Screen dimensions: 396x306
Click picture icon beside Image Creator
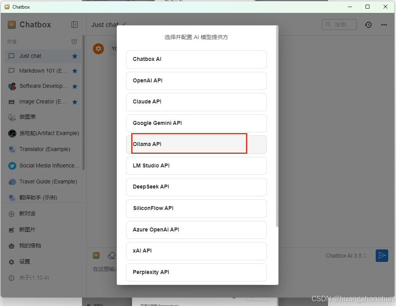(x=12, y=102)
